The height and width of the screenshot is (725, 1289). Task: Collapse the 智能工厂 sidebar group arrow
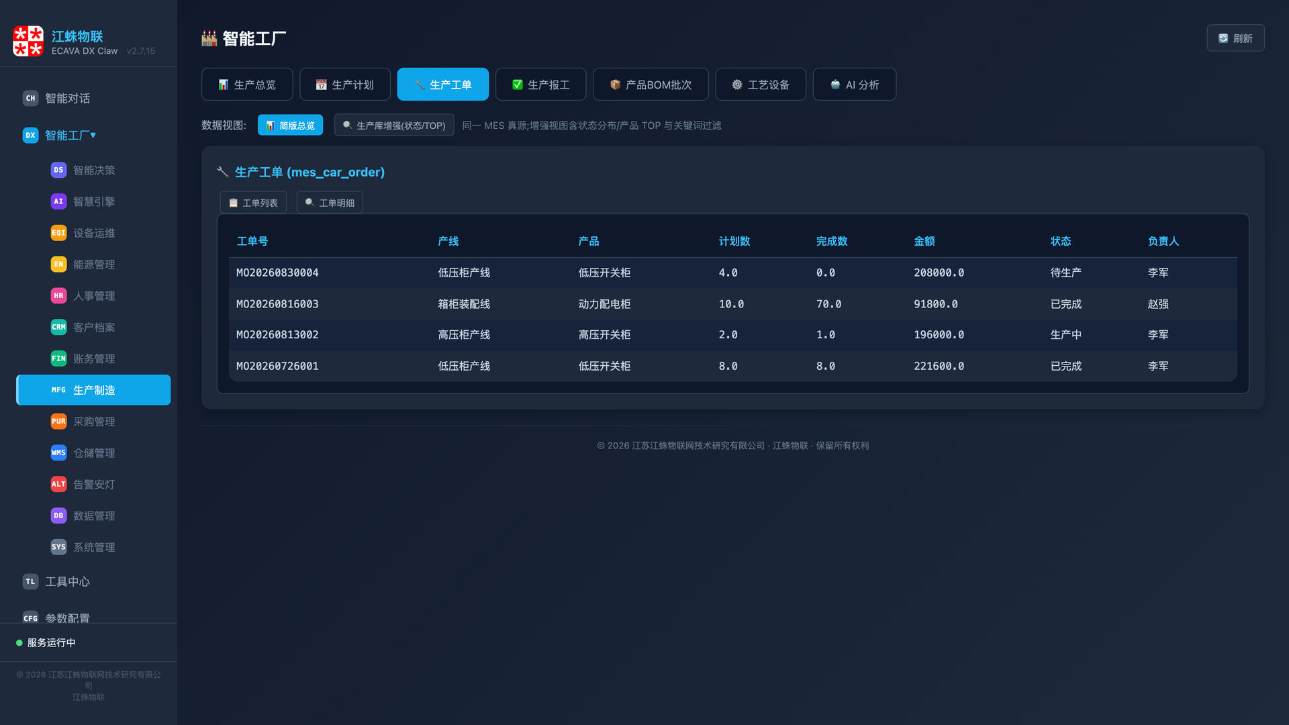[93, 135]
